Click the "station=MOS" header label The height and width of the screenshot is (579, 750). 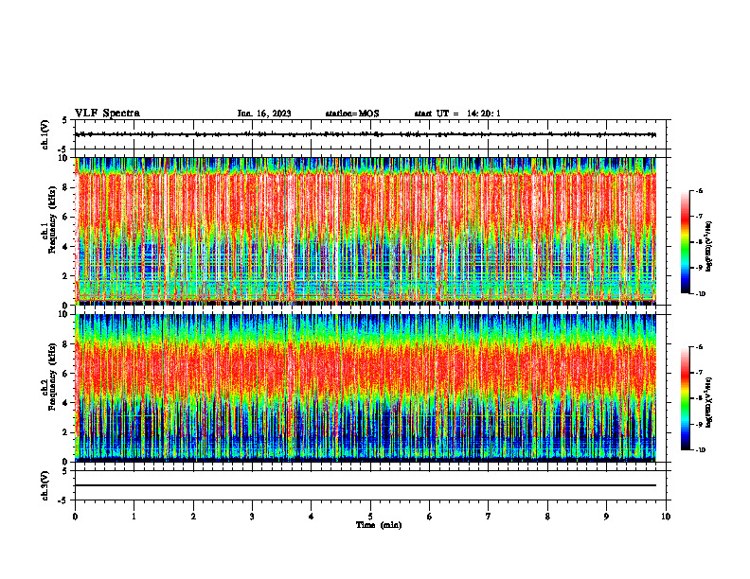click(x=352, y=114)
